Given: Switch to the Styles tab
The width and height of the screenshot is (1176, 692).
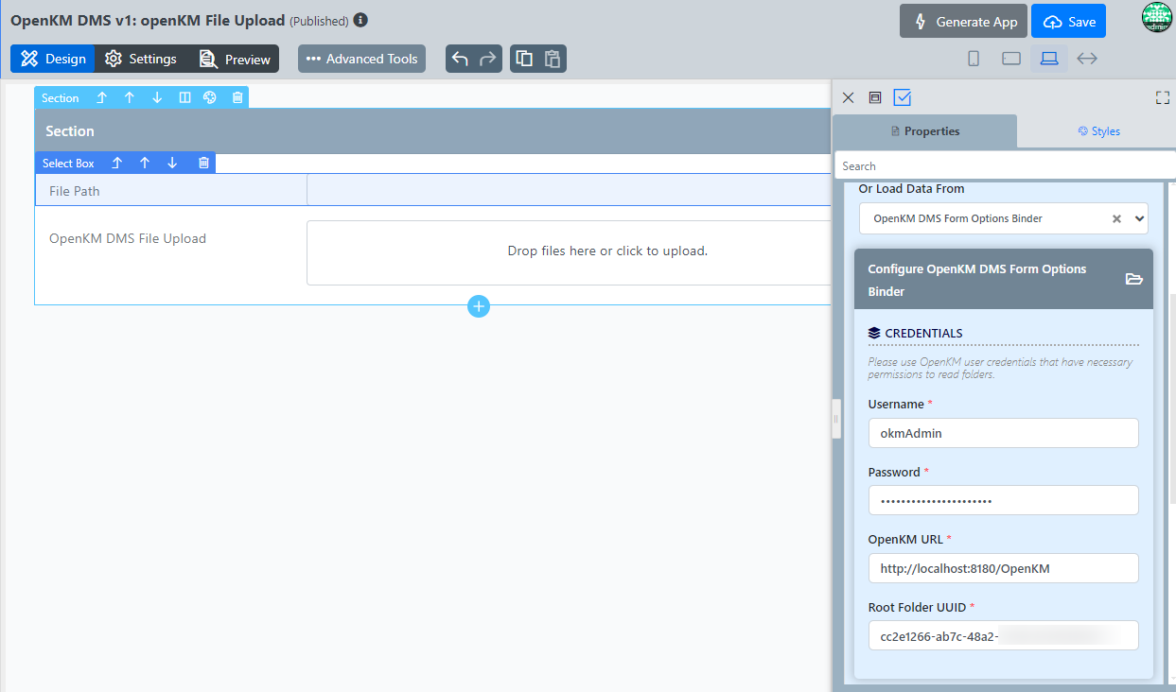Looking at the screenshot, I should (x=1098, y=131).
